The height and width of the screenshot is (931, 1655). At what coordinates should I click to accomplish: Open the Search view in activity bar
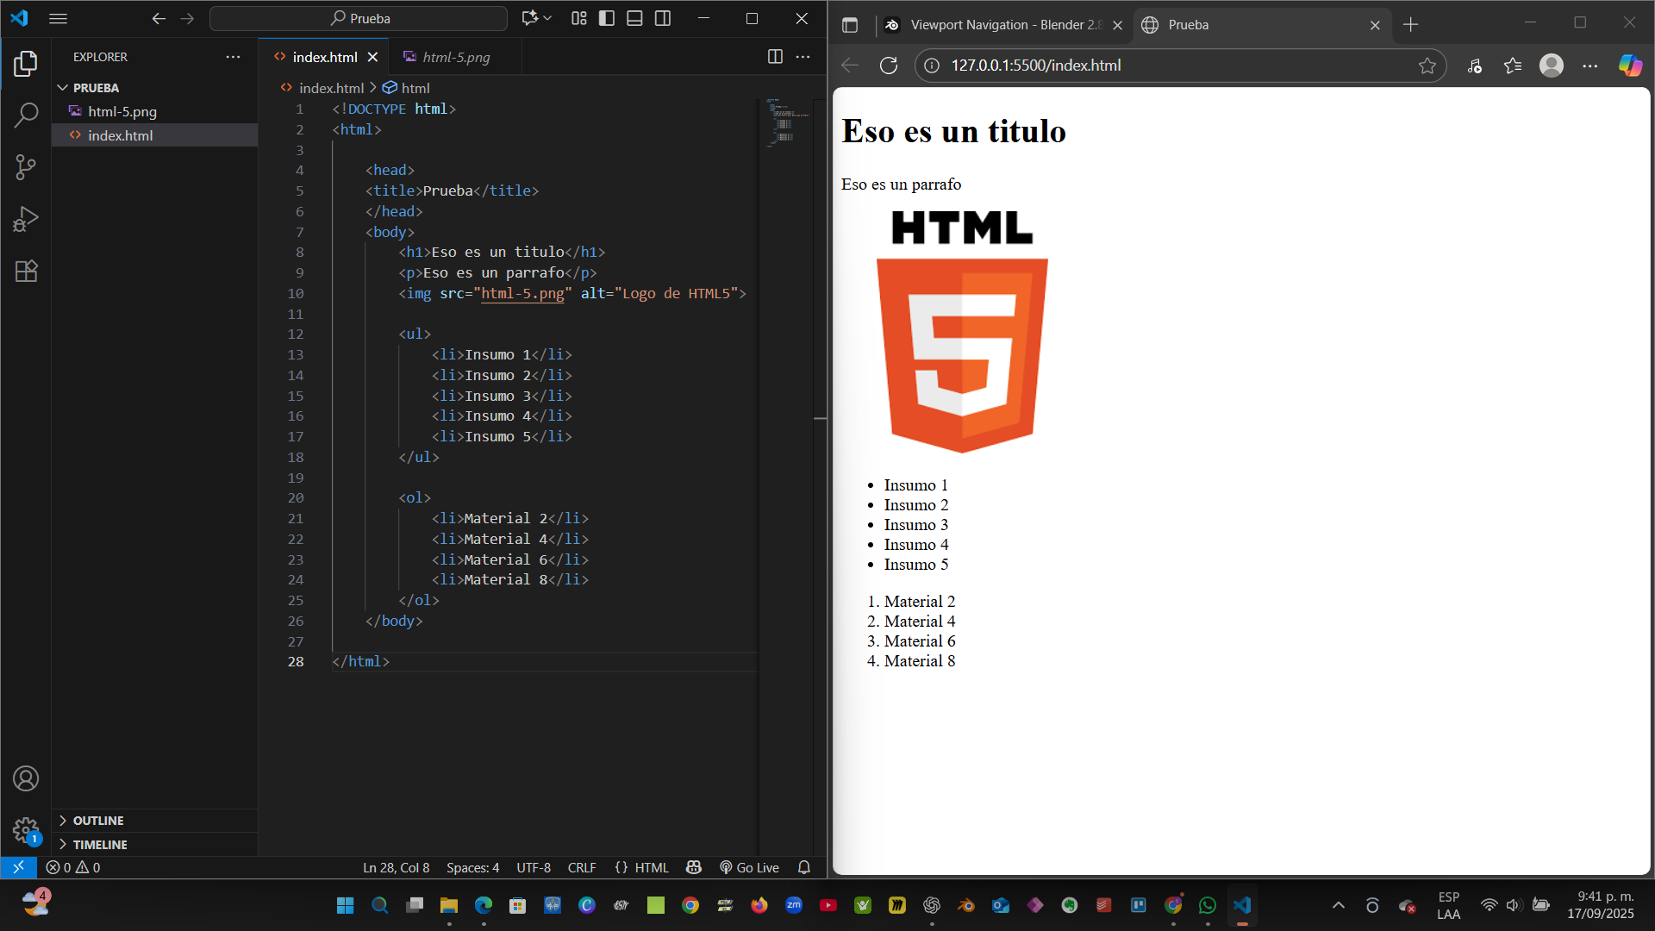tap(26, 115)
